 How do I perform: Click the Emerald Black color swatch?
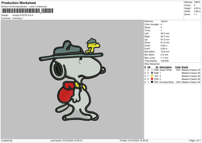tap(152, 82)
